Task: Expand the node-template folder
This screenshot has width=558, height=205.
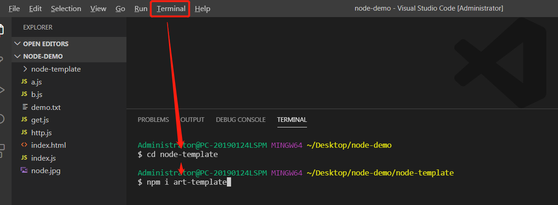Action: (x=69, y=69)
